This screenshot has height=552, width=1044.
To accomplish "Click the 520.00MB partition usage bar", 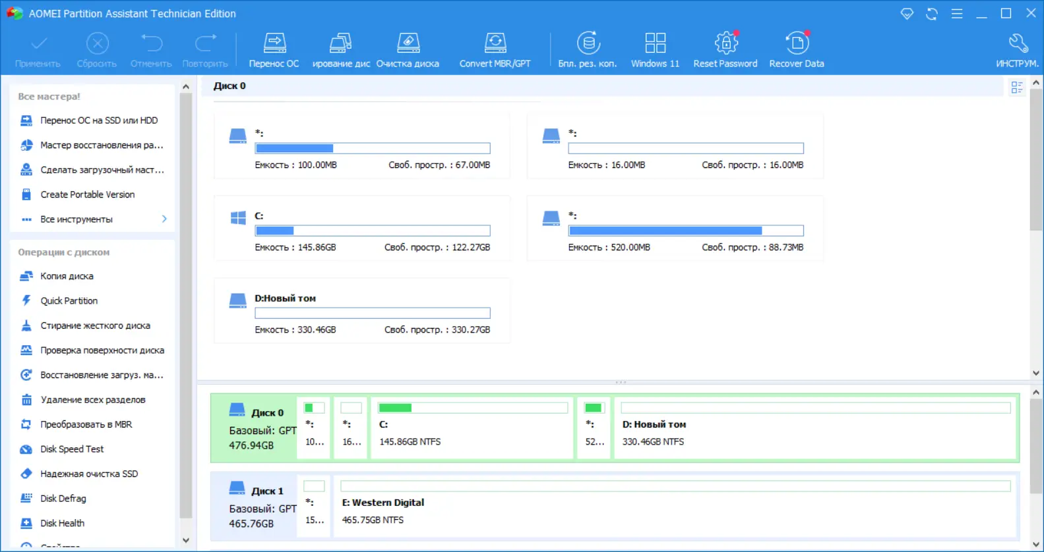I will click(686, 231).
